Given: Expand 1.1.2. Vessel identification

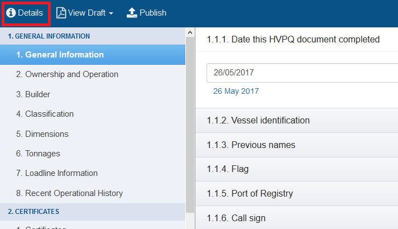Looking at the screenshot, I should click(x=296, y=120).
